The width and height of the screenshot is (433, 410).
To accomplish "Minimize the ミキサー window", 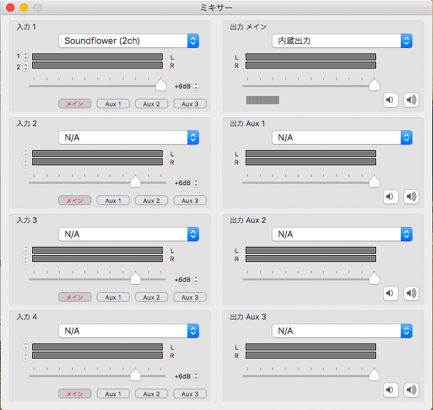I will coord(24,8).
